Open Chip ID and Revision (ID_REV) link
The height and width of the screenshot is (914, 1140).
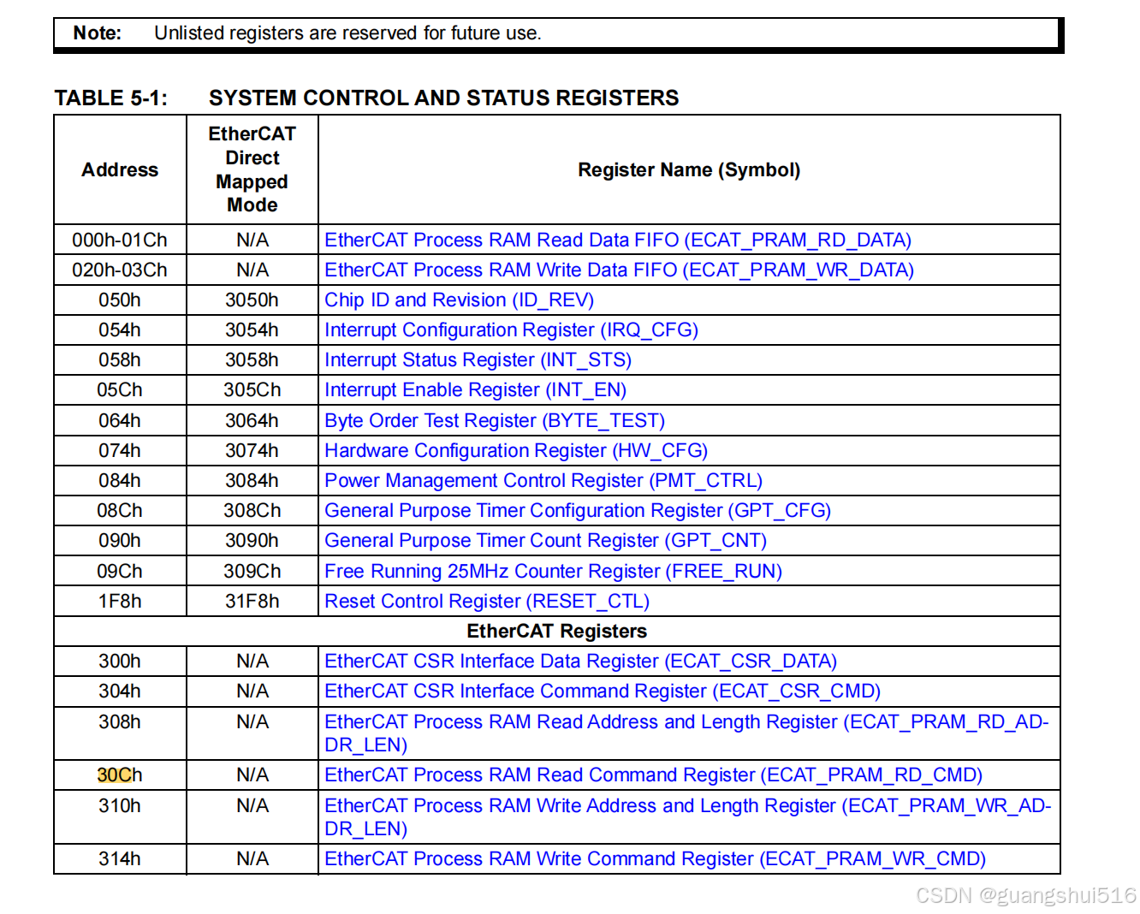coord(459,300)
